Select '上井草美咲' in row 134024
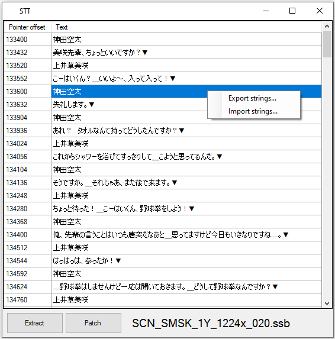 [x=70, y=144]
